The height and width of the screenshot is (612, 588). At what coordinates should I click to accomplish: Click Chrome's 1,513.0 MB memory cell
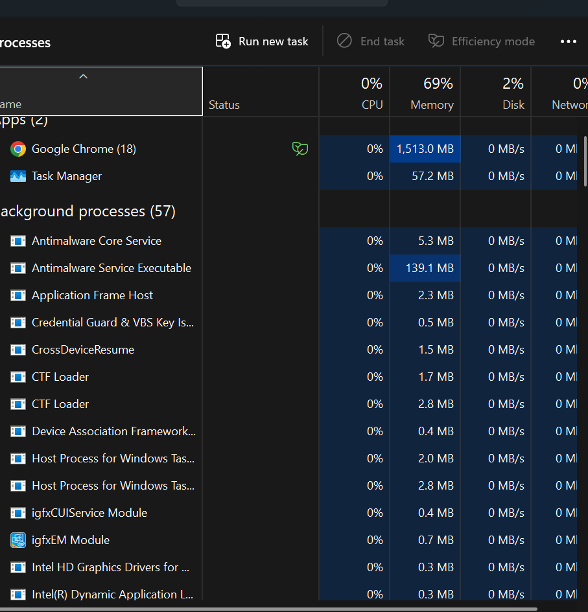(425, 149)
